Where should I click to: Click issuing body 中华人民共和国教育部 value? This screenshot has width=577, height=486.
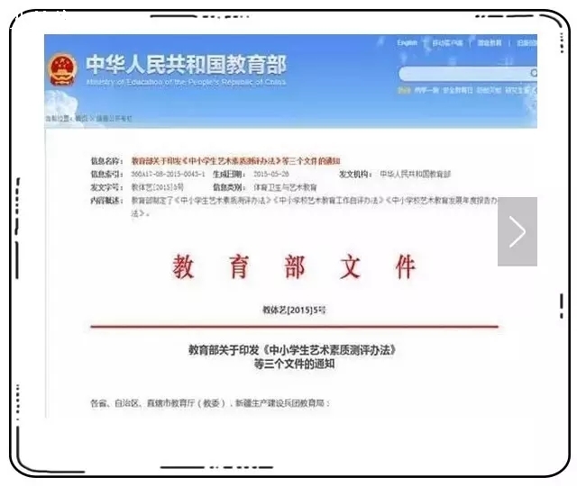(415, 174)
